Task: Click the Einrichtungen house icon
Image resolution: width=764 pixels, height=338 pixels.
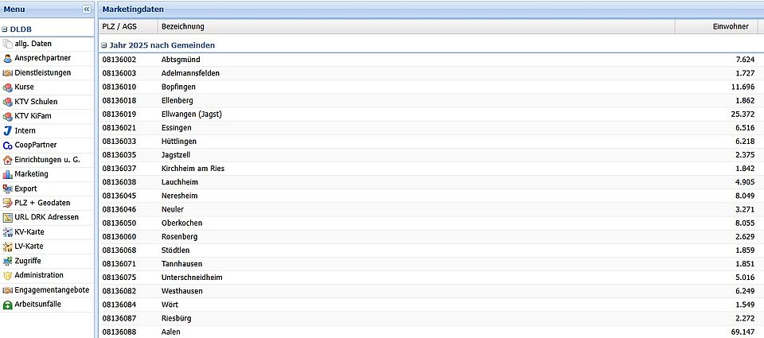Action: click(8, 160)
